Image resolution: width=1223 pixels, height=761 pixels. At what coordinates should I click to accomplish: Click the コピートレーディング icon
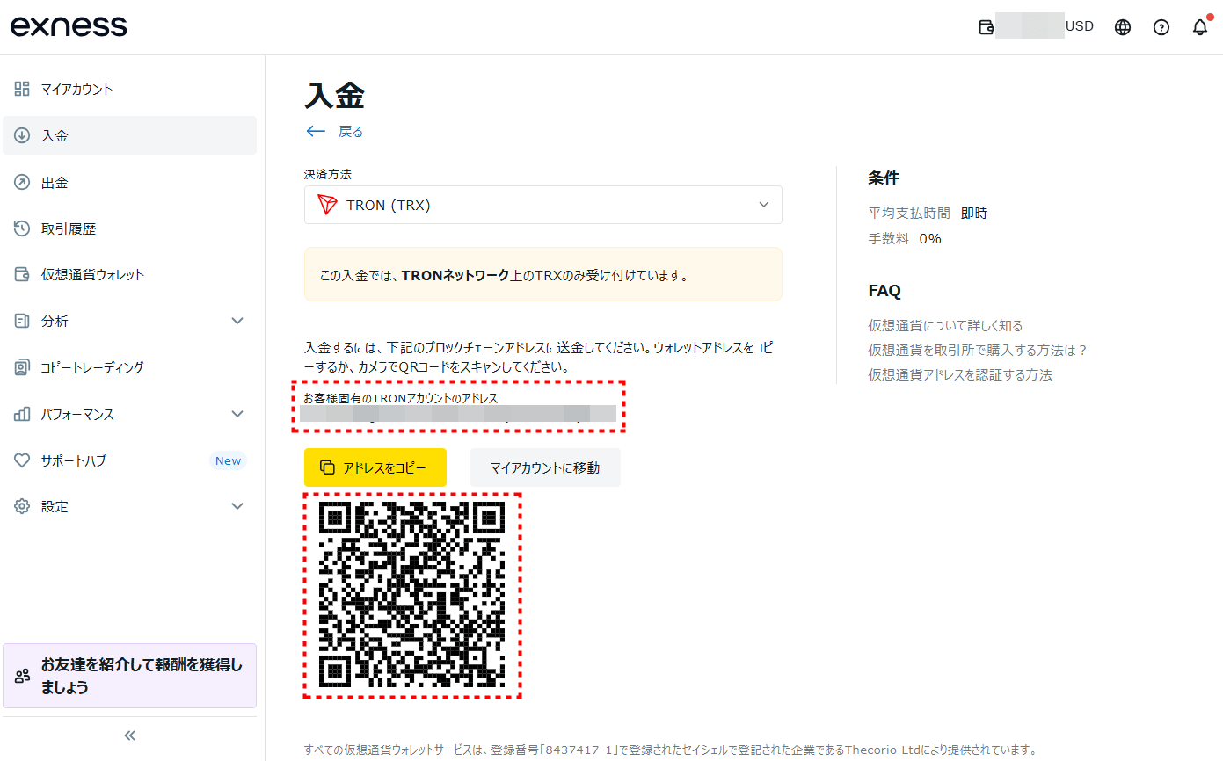coord(23,367)
